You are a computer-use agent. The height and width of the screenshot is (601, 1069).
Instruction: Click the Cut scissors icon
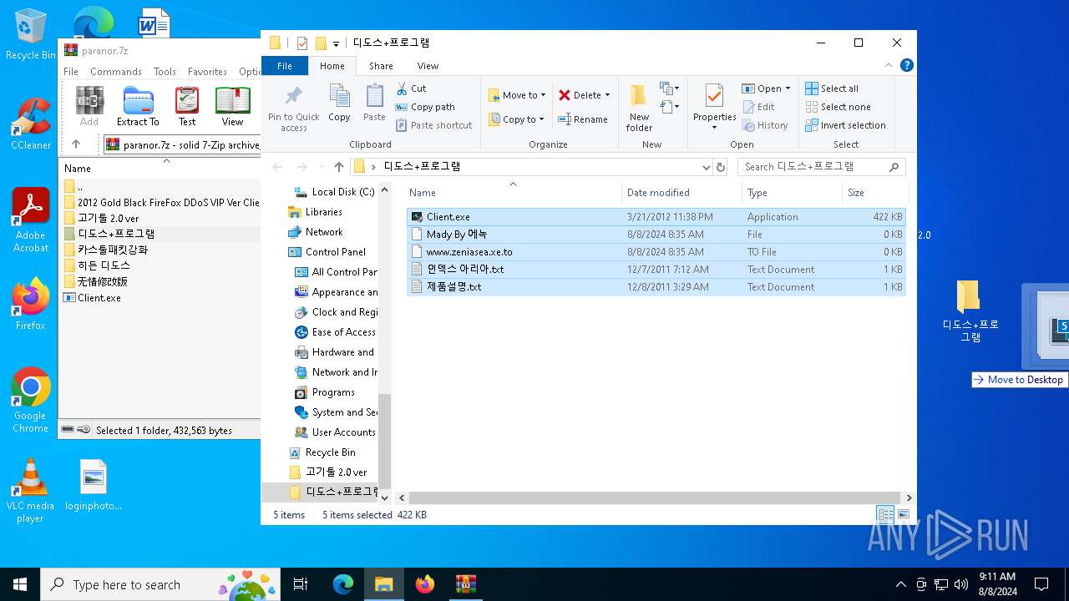402,88
